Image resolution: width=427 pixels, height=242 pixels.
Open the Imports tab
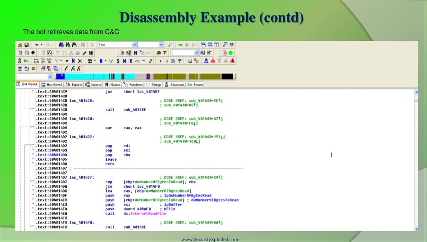(93, 85)
